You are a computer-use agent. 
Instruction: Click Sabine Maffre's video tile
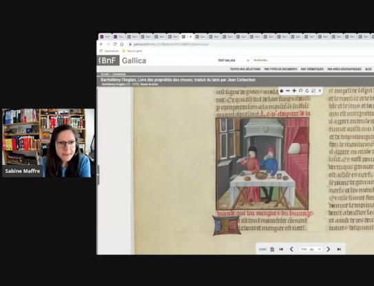coord(48,143)
